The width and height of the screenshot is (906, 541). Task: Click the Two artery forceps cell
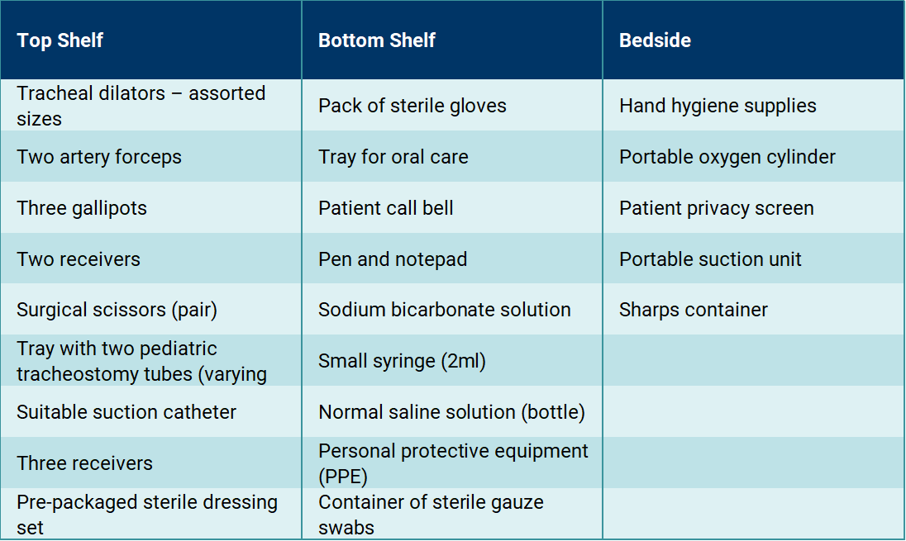150,156
